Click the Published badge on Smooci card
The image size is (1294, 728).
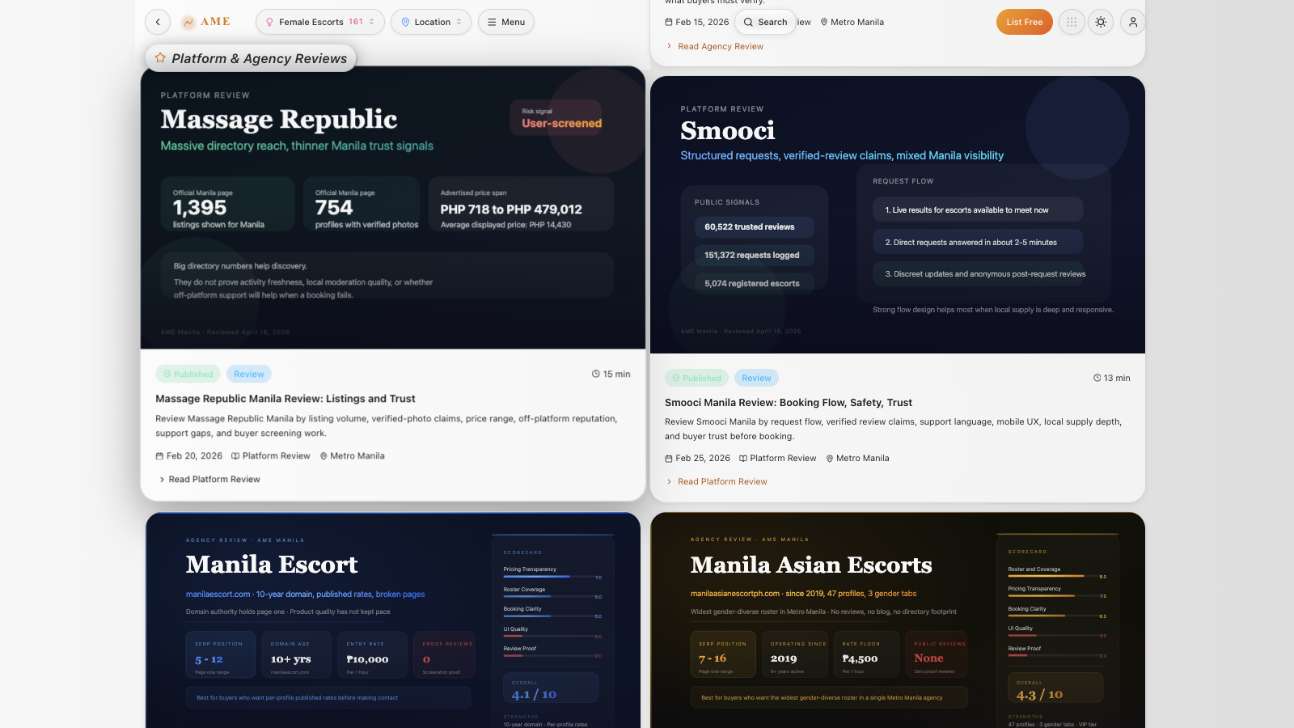click(696, 378)
